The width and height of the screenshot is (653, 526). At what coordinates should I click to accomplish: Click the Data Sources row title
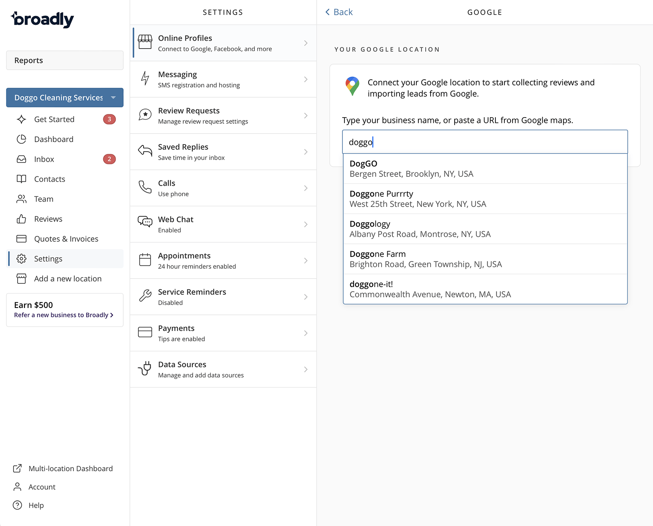pos(182,365)
